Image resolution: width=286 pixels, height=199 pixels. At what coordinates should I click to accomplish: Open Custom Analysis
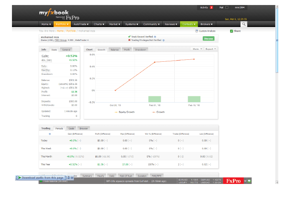coord(205,31)
